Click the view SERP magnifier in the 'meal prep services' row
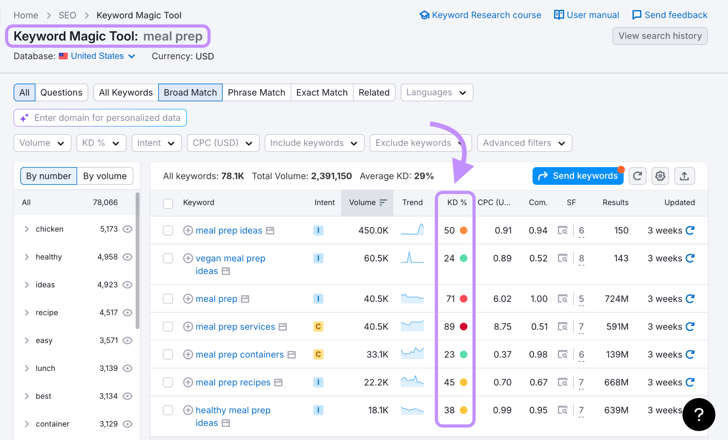Viewport: 728px width, 440px height. pyautogui.click(x=563, y=326)
